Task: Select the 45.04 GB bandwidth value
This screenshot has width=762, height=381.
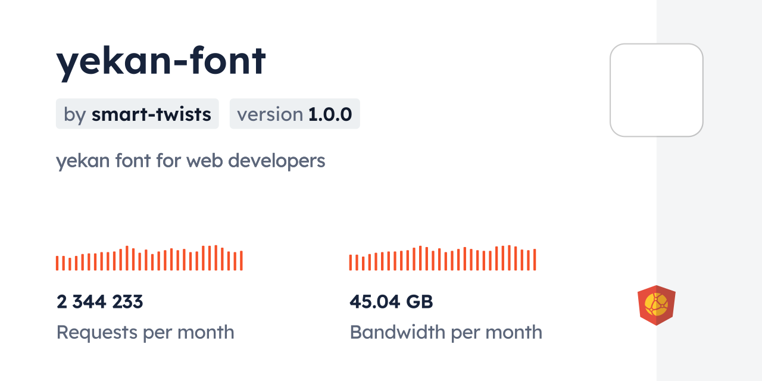Action: pyautogui.click(x=391, y=302)
